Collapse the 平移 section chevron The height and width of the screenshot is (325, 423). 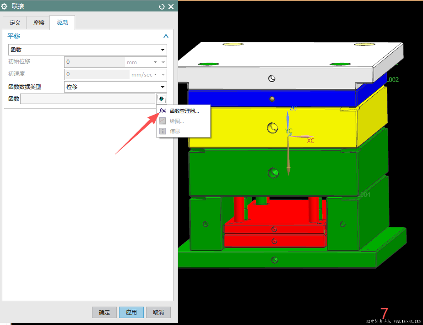166,36
